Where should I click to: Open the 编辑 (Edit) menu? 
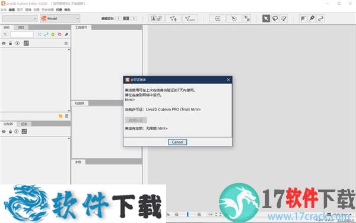[12, 9]
